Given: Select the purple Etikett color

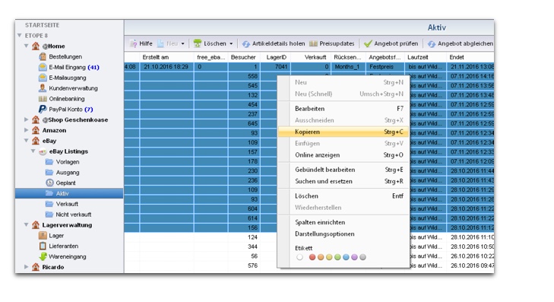Looking at the screenshot, I should point(354,257).
